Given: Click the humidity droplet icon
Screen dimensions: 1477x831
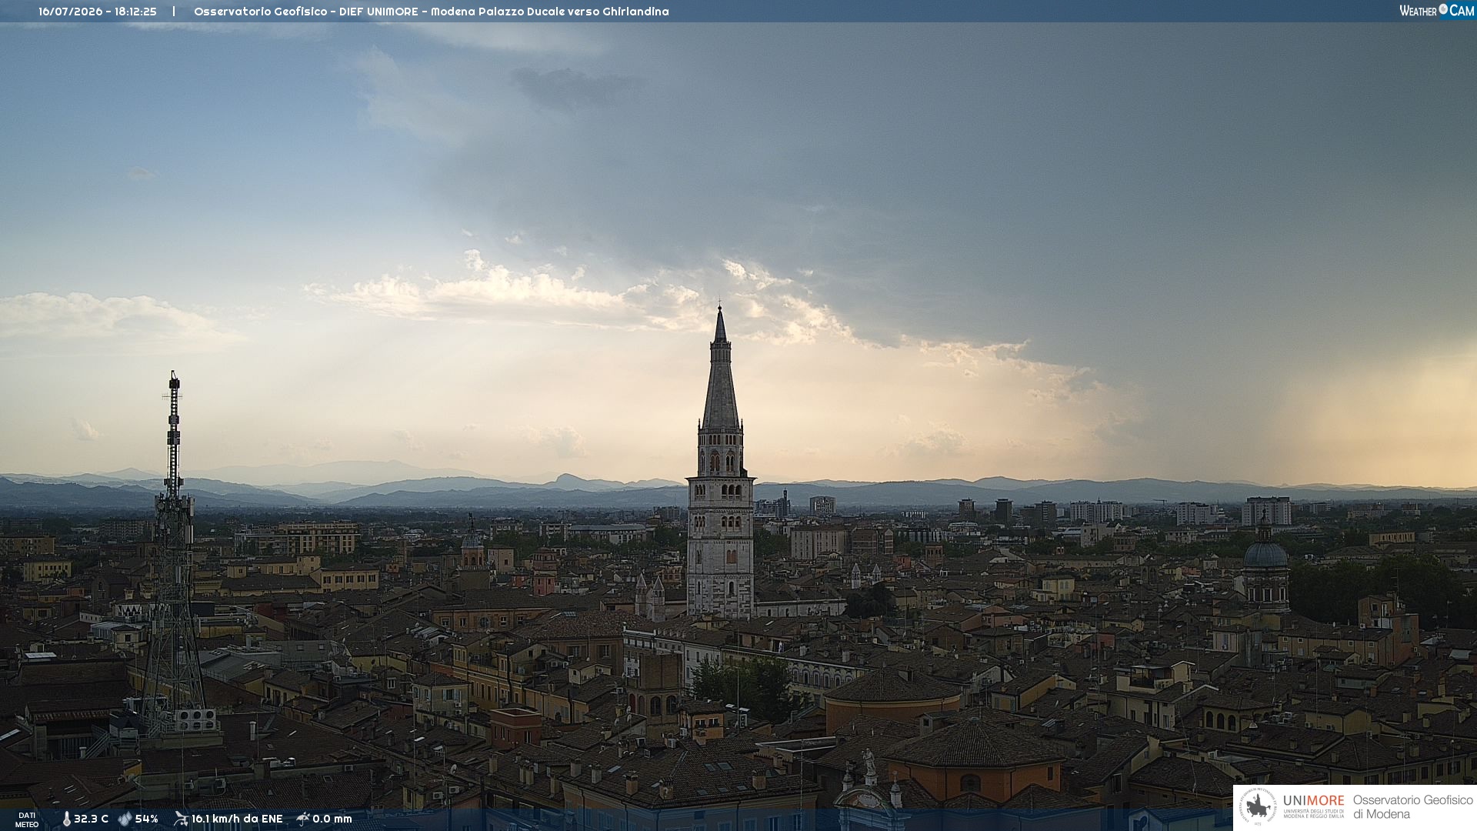Looking at the screenshot, I should [125, 819].
